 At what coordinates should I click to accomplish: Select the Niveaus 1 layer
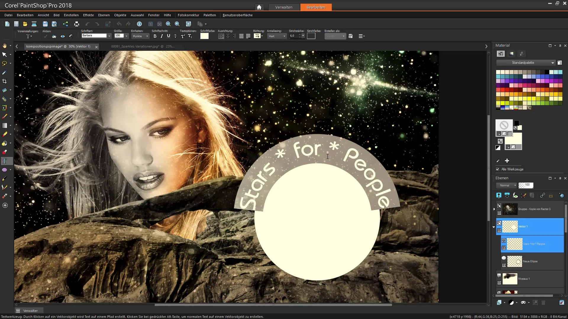530,279
